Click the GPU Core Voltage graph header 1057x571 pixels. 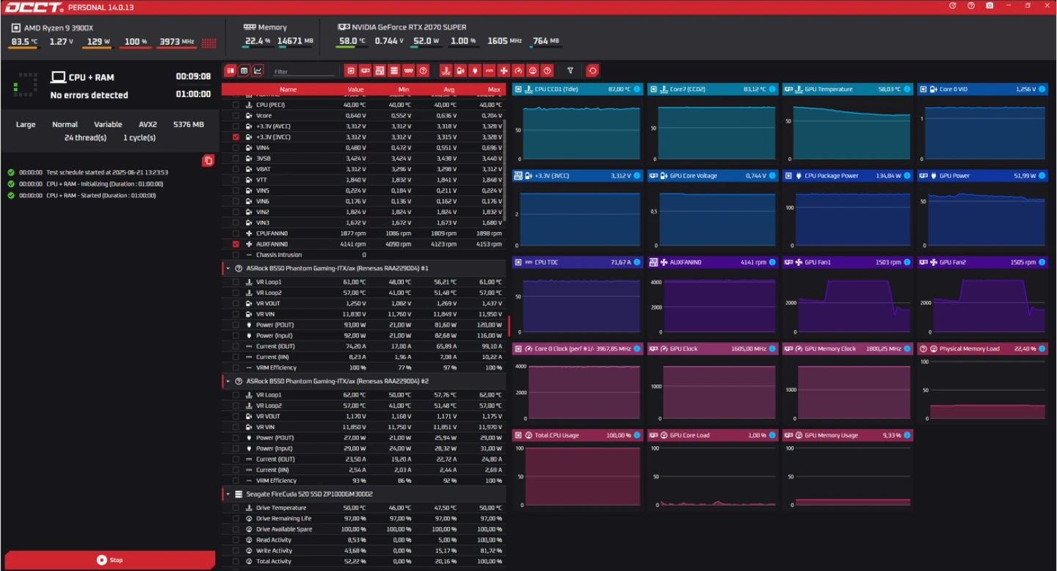click(712, 175)
